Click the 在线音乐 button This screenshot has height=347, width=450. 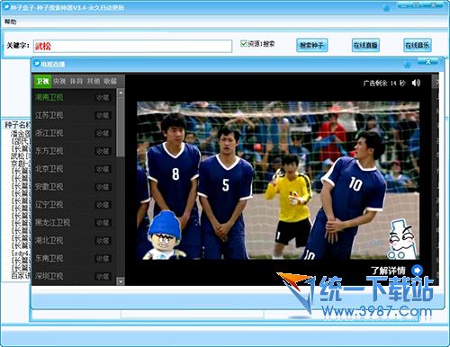pos(418,45)
